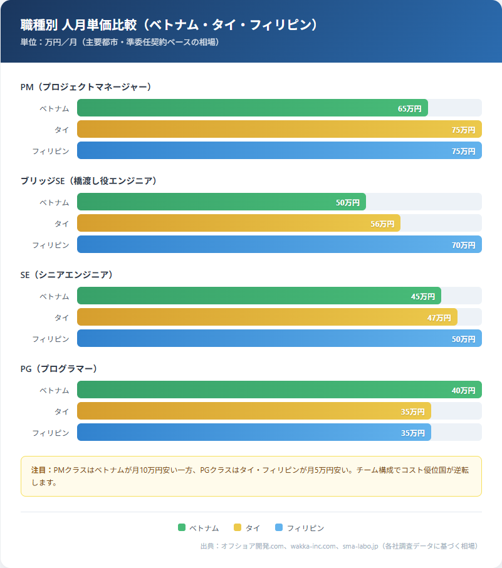Click the 単位:万円/月 subtitle text
This screenshot has height=568, width=502.
tap(120, 43)
